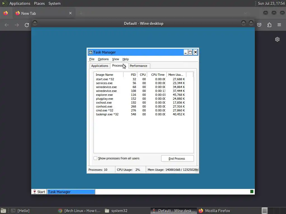Sort by the PID column header
Screen dimensions: 286x214
pyautogui.click(x=130, y=75)
